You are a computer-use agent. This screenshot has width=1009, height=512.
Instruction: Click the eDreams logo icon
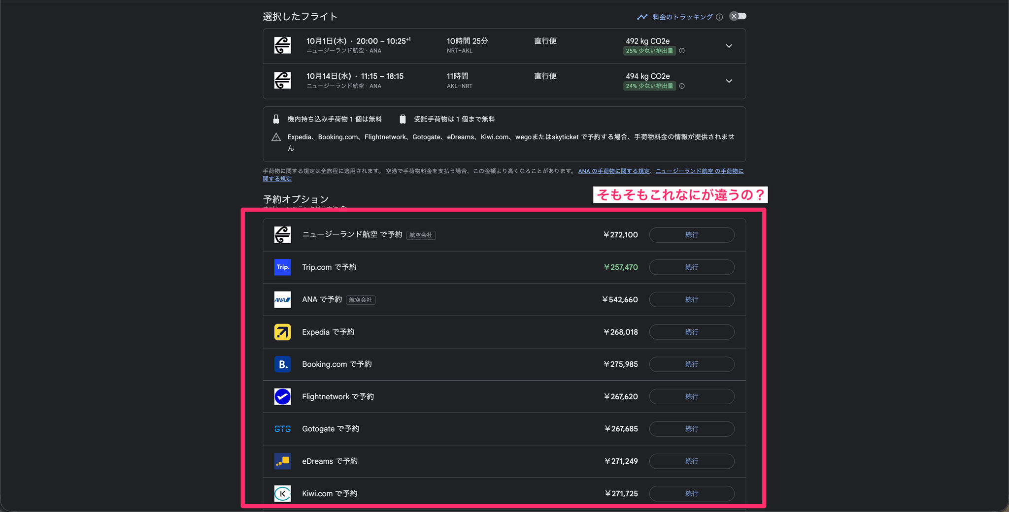(282, 461)
